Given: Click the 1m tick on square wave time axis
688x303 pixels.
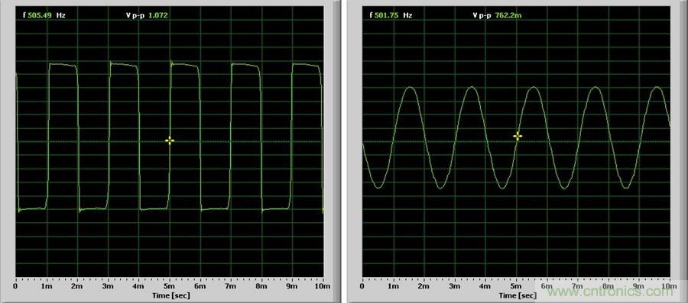Looking at the screenshot, I should click(47, 286).
